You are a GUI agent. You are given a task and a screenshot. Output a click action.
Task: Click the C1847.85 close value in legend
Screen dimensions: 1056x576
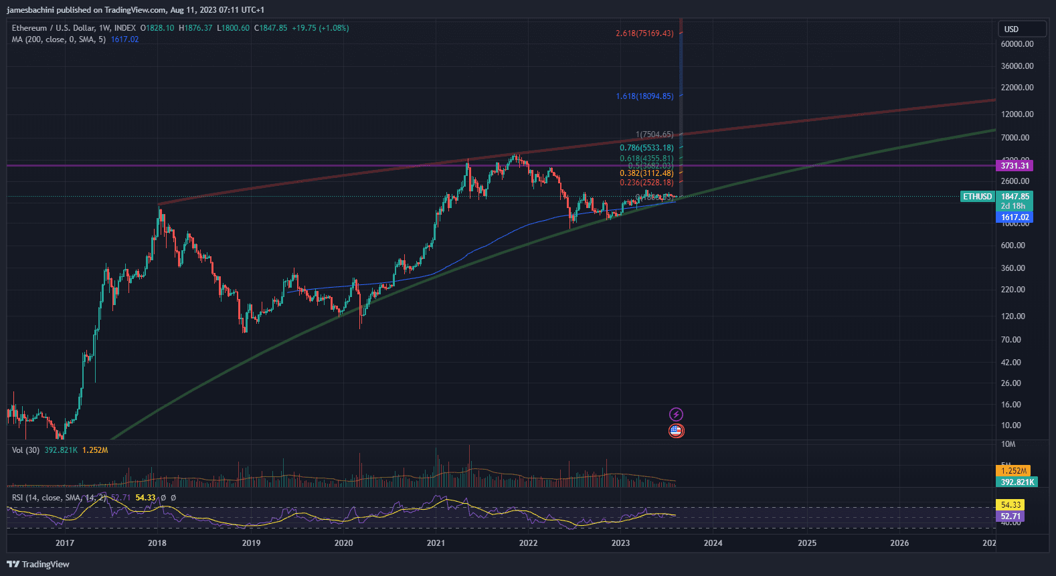(270, 28)
